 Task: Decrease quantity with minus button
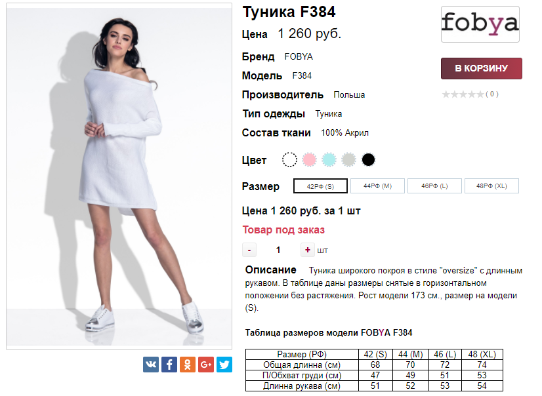[249, 250]
